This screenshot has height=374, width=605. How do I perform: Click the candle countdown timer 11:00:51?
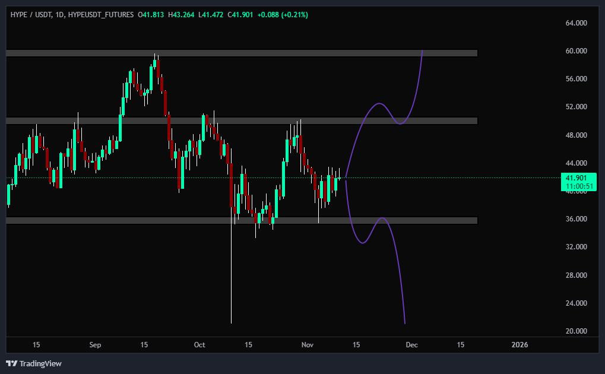pos(578,186)
